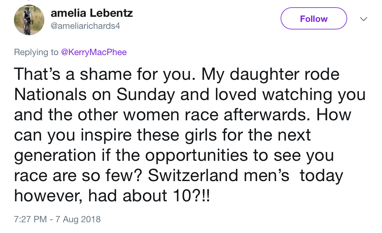Open the chevron menu beside Follow
Image resolution: width=382 pixels, height=233 pixels.
(364, 19)
